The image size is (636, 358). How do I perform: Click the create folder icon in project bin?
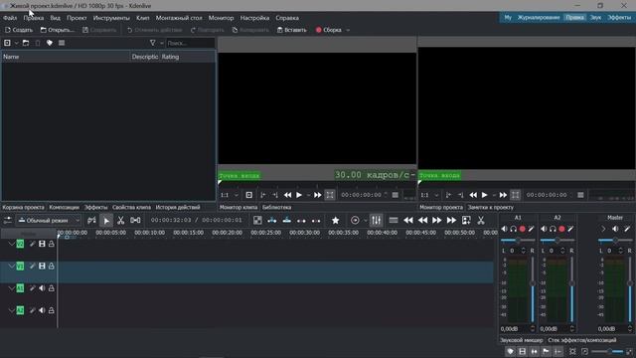(x=26, y=43)
